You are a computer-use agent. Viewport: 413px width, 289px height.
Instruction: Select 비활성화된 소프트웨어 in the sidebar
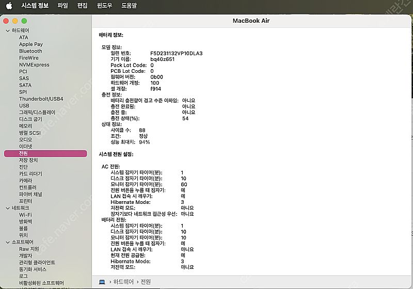click(41, 283)
